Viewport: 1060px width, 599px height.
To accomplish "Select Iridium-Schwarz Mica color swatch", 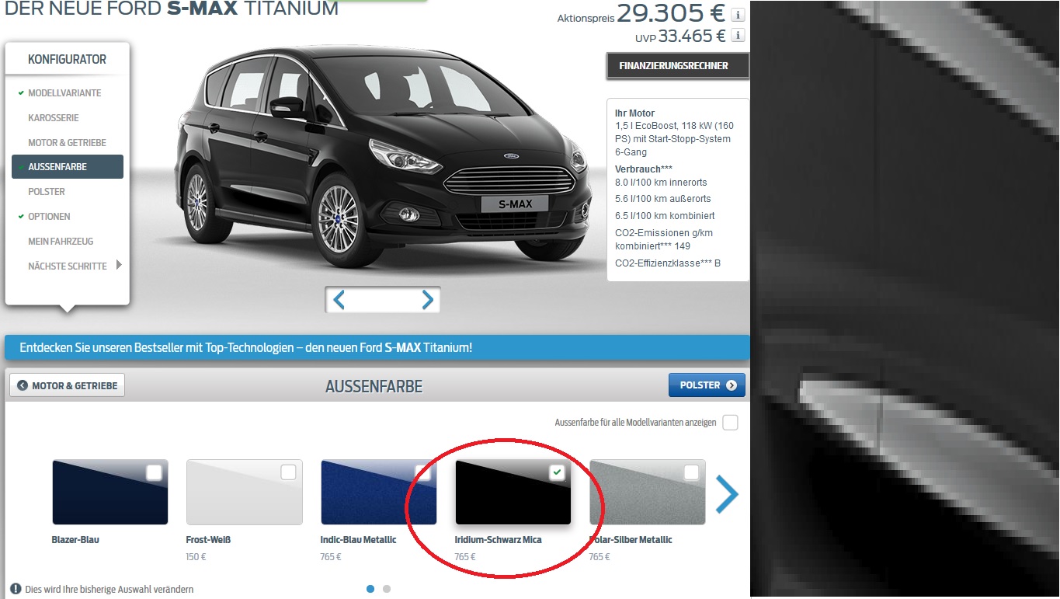I will point(513,493).
